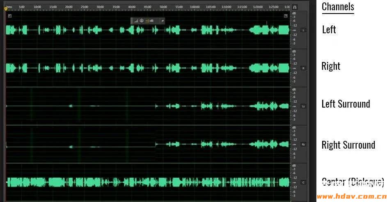Click the 1:00:00 mark on the time ruler
This screenshot has height=202, width=387.
tap(195, 7)
